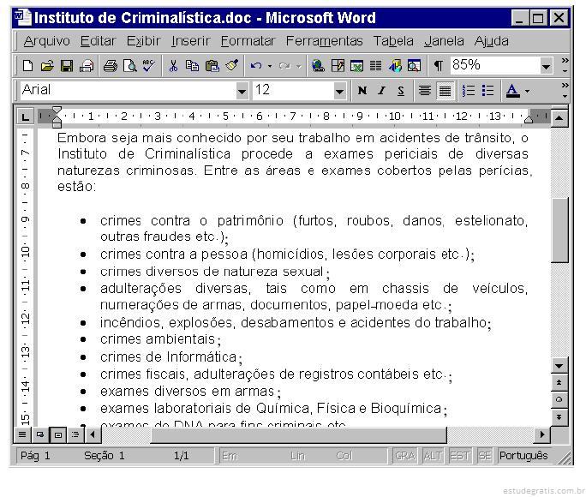Screen dimensions: 586x497
Task: Click the justify alignment button
Action: click(445, 91)
